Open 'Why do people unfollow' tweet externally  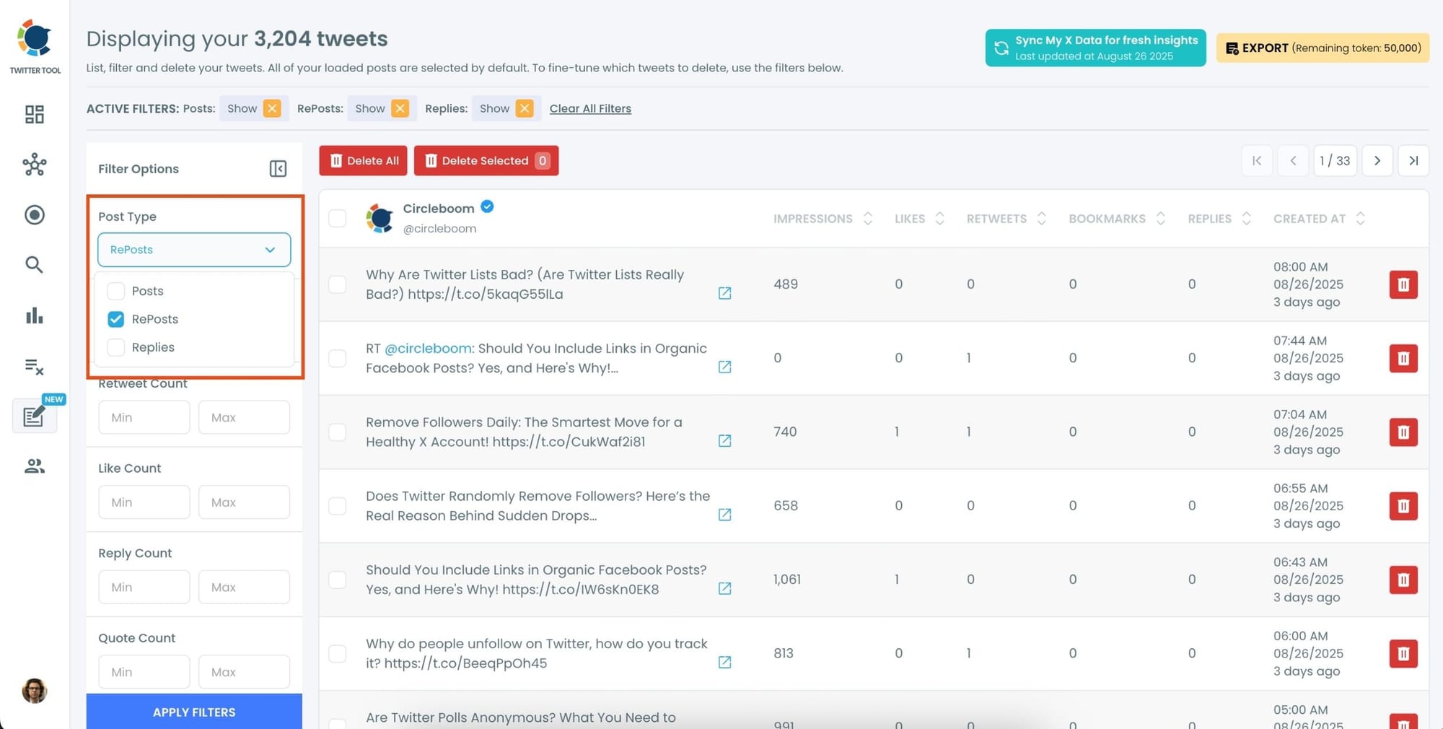click(725, 662)
